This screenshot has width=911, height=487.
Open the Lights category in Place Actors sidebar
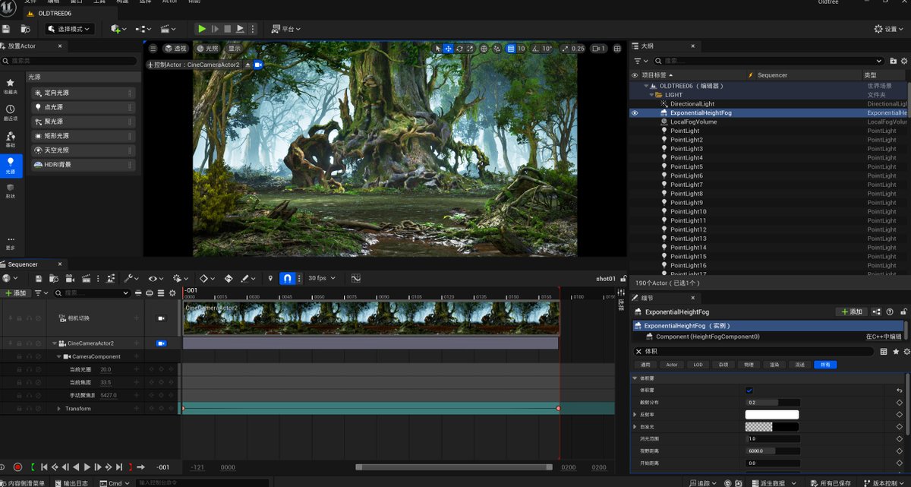(x=11, y=165)
